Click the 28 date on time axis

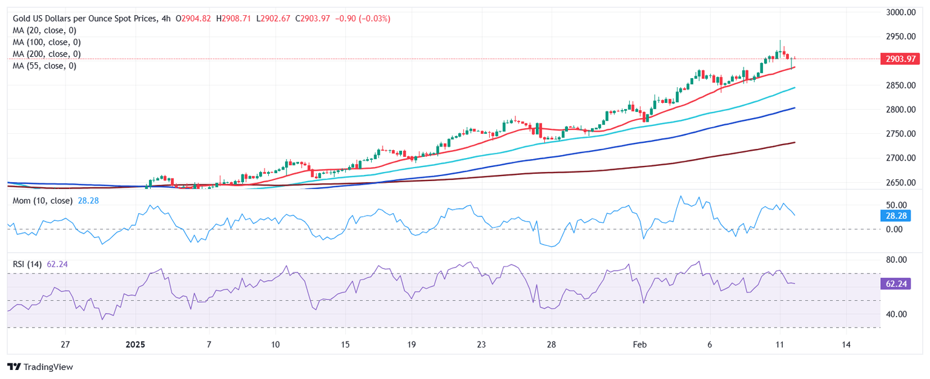(x=552, y=344)
